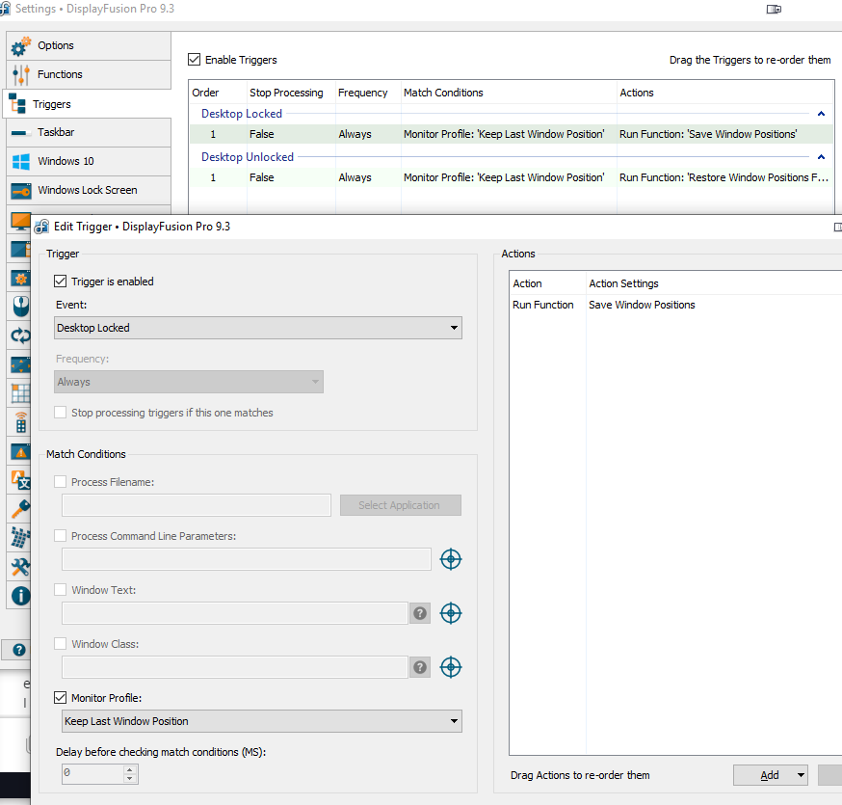
Task: Click the Window Class help question icon
Action: coord(420,667)
